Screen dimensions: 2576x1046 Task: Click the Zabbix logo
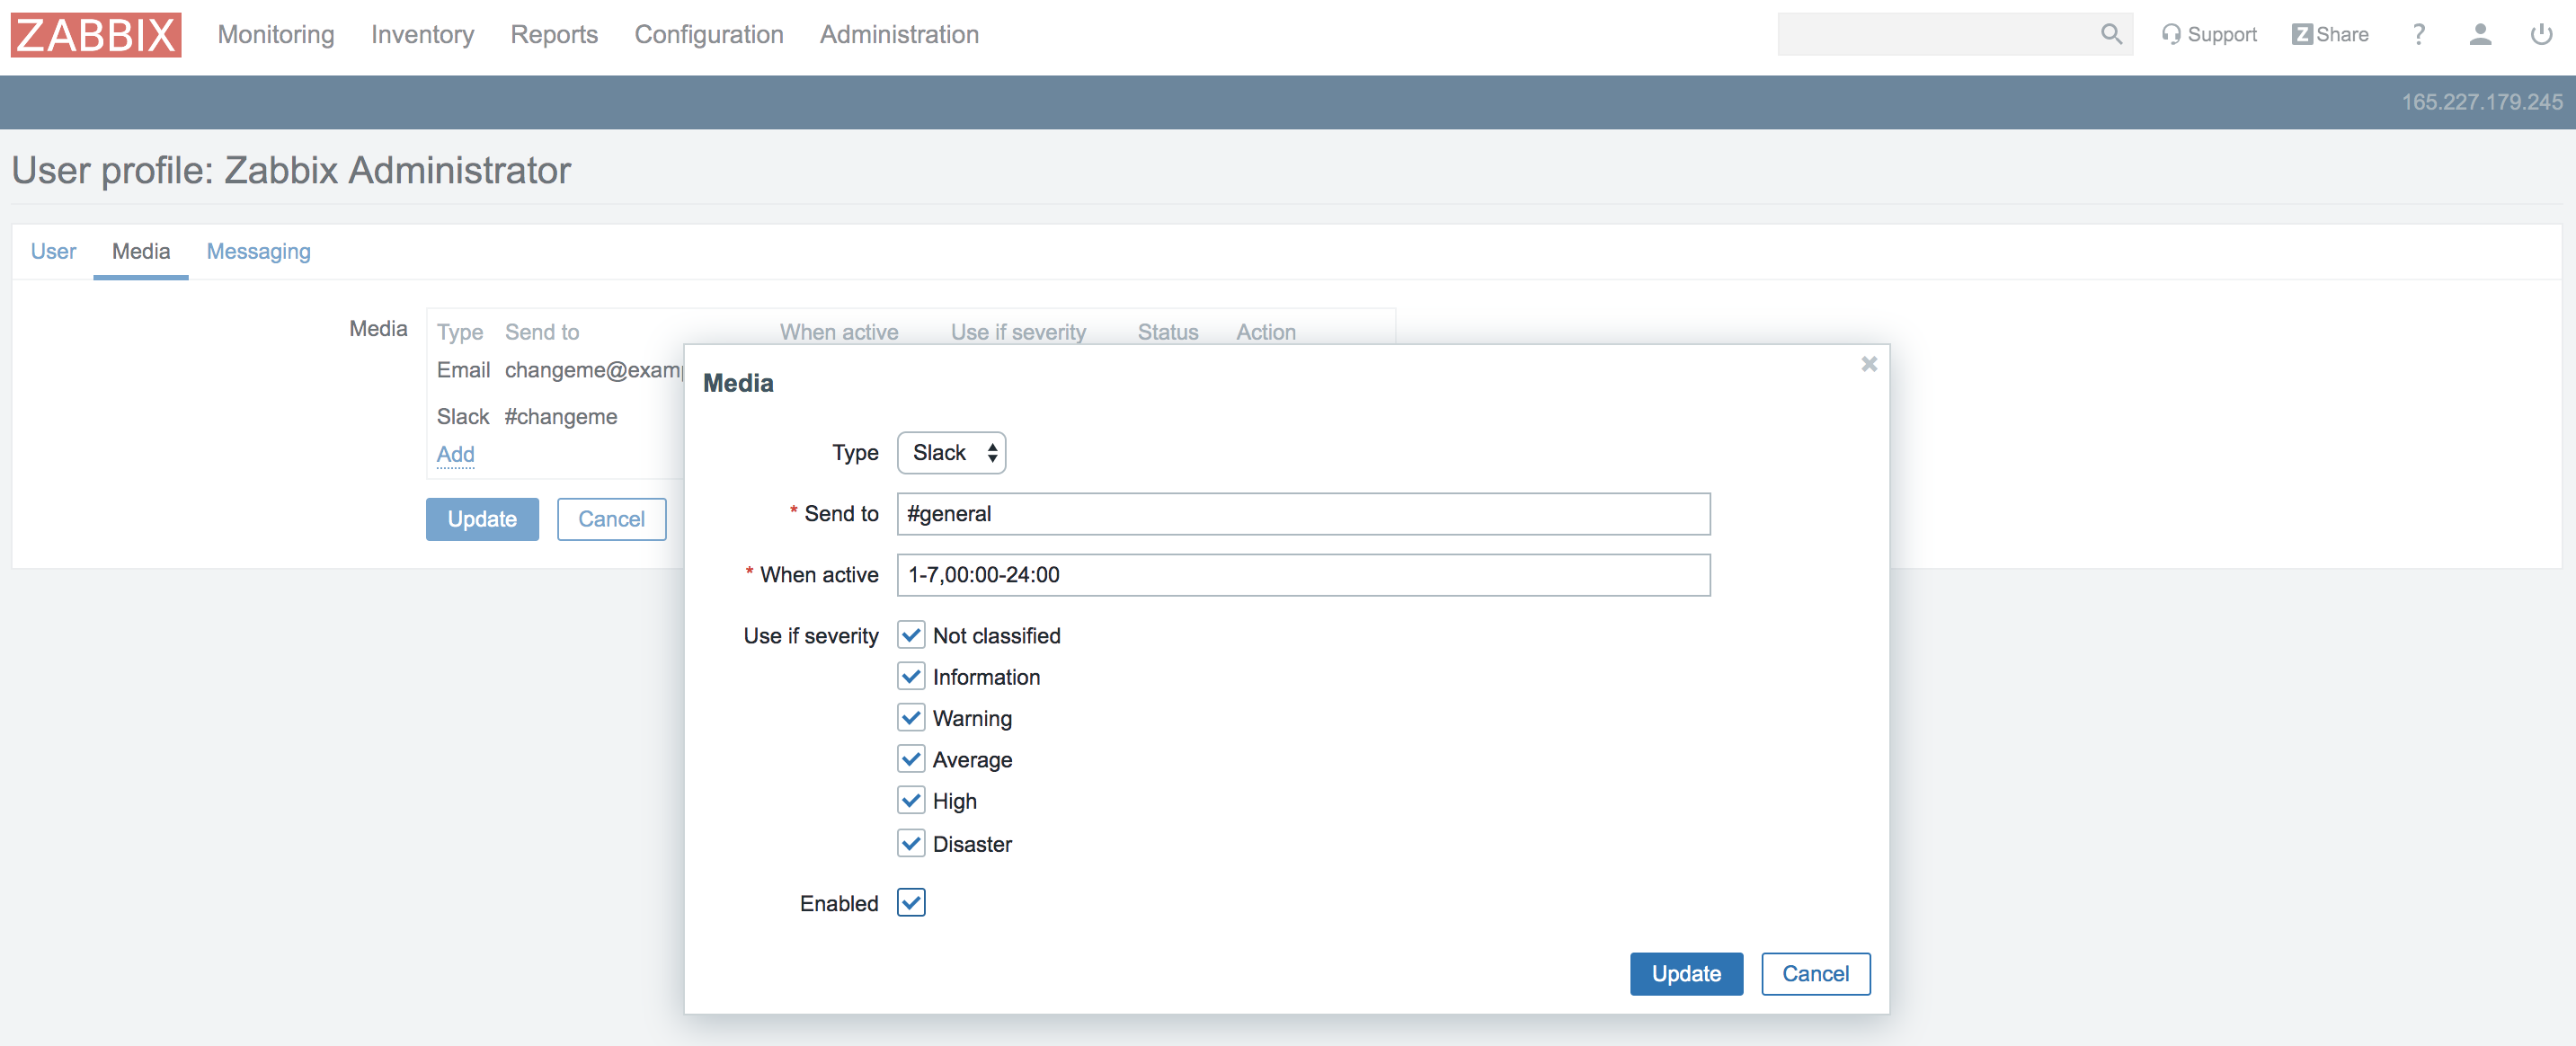pyautogui.click(x=96, y=35)
